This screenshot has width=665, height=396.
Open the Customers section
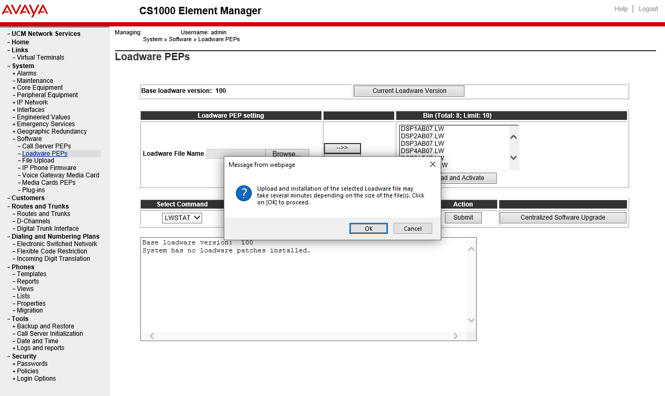(28, 198)
